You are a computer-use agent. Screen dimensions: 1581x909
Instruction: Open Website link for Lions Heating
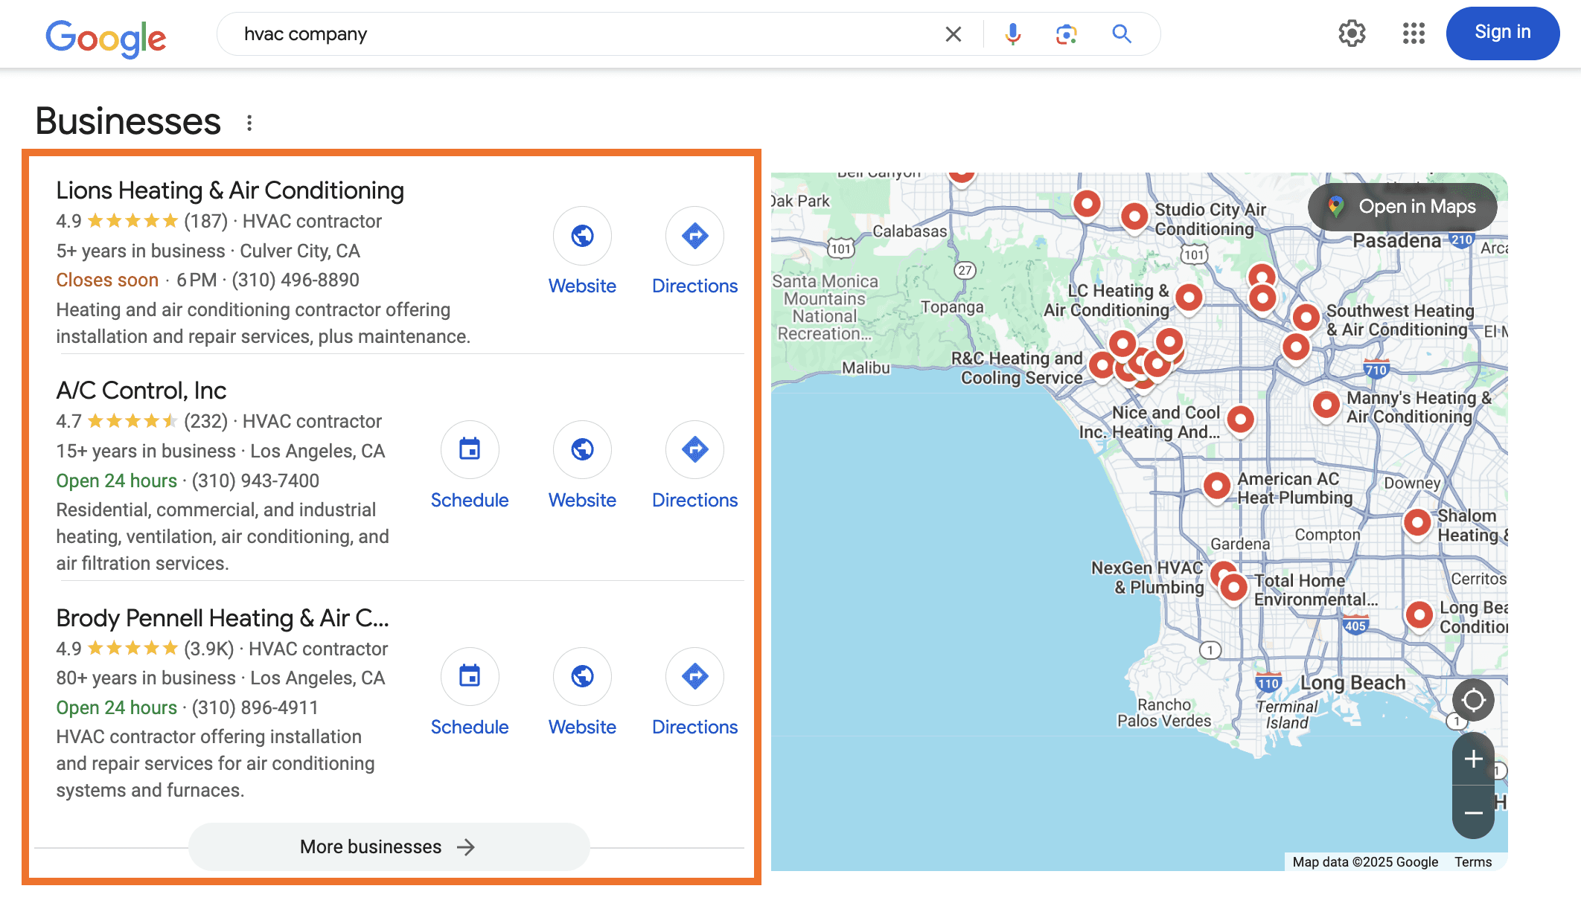pos(582,286)
